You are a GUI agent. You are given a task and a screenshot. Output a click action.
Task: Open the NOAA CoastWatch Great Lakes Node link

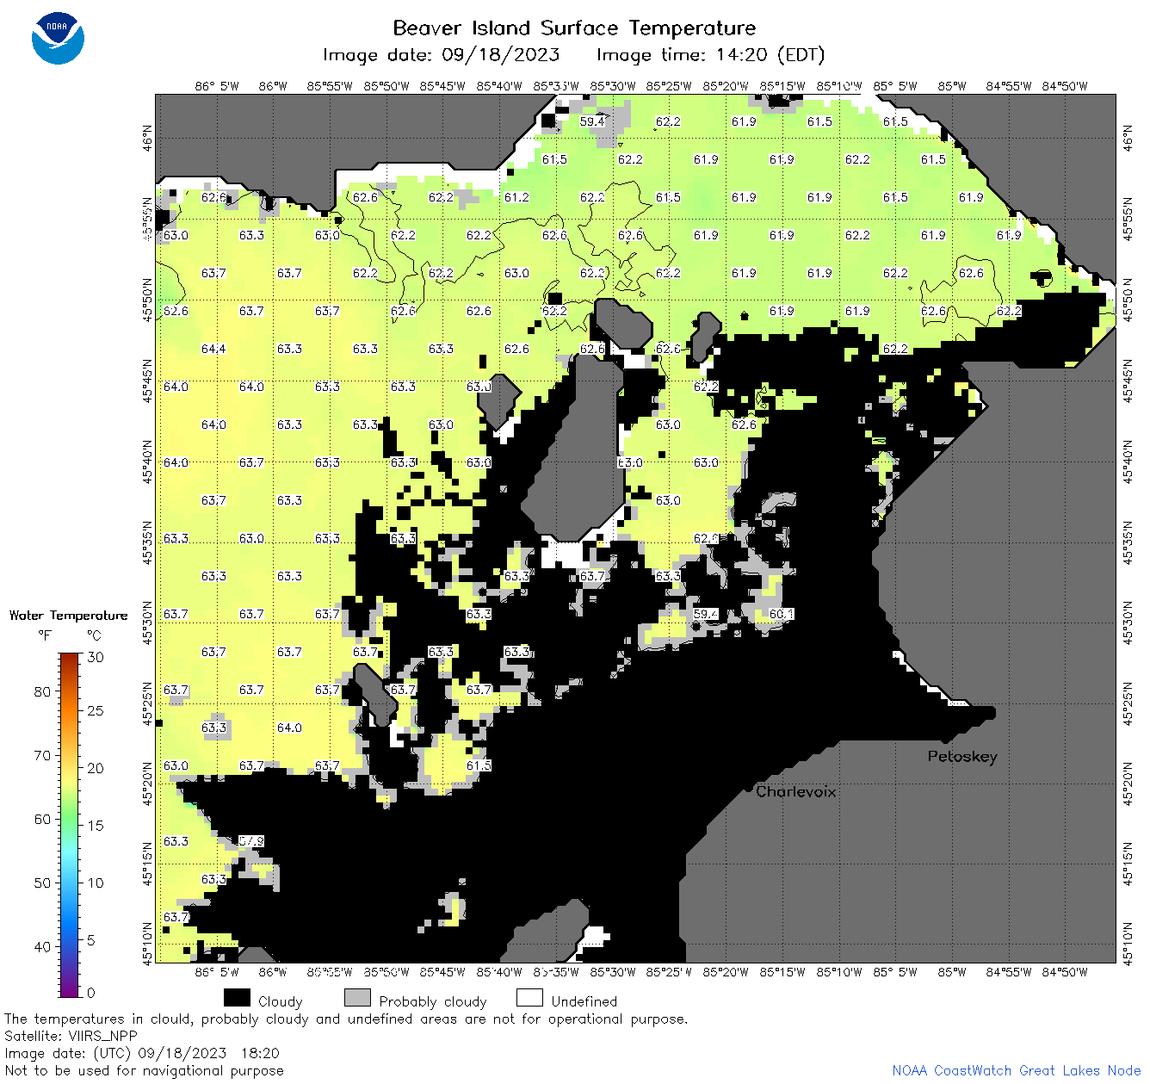tap(1016, 1070)
